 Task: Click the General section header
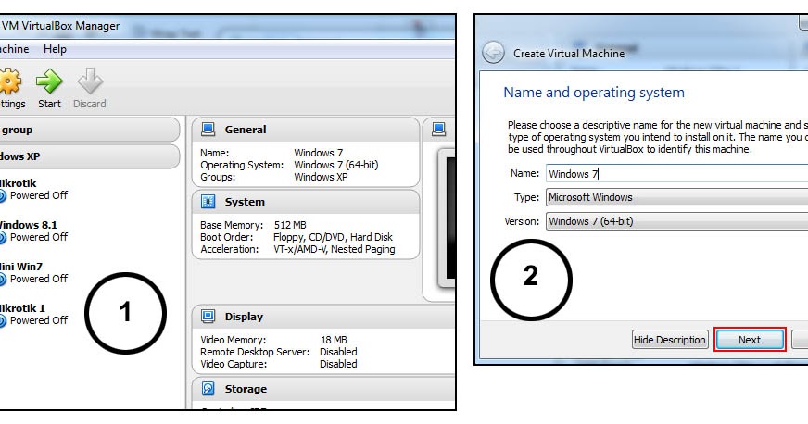pyautogui.click(x=306, y=130)
